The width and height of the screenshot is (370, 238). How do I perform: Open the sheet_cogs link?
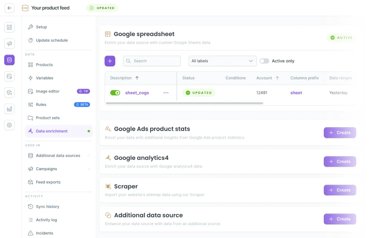tap(137, 93)
